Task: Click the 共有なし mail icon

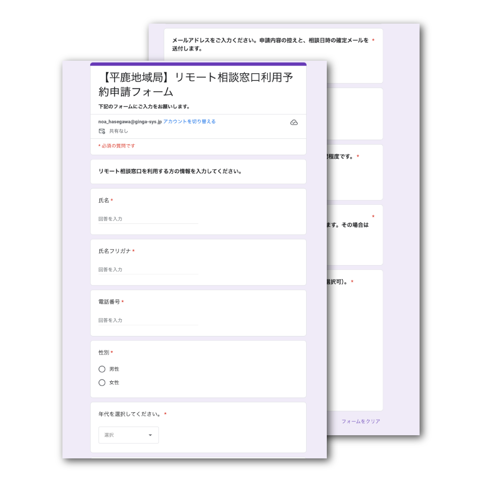Action: click(x=102, y=131)
